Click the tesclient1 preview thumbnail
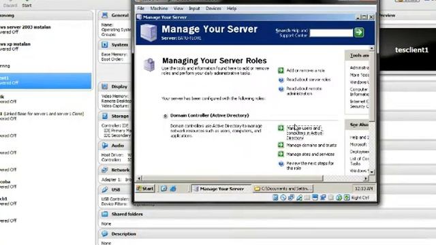Screen dimensions: 436x245 pos(408,50)
